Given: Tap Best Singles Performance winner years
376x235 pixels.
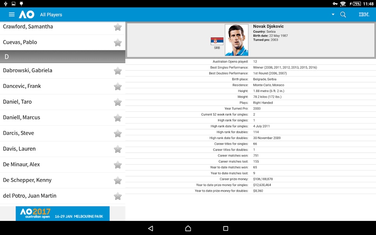Looking at the screenshot, I should (x=285, y=67).
